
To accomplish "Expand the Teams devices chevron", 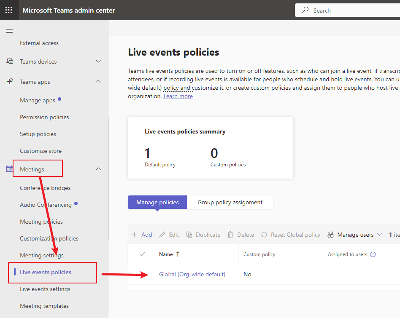I will pyautogui.click(x=98, y=61).
